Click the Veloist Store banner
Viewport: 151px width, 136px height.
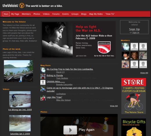(x=134, y=96)
